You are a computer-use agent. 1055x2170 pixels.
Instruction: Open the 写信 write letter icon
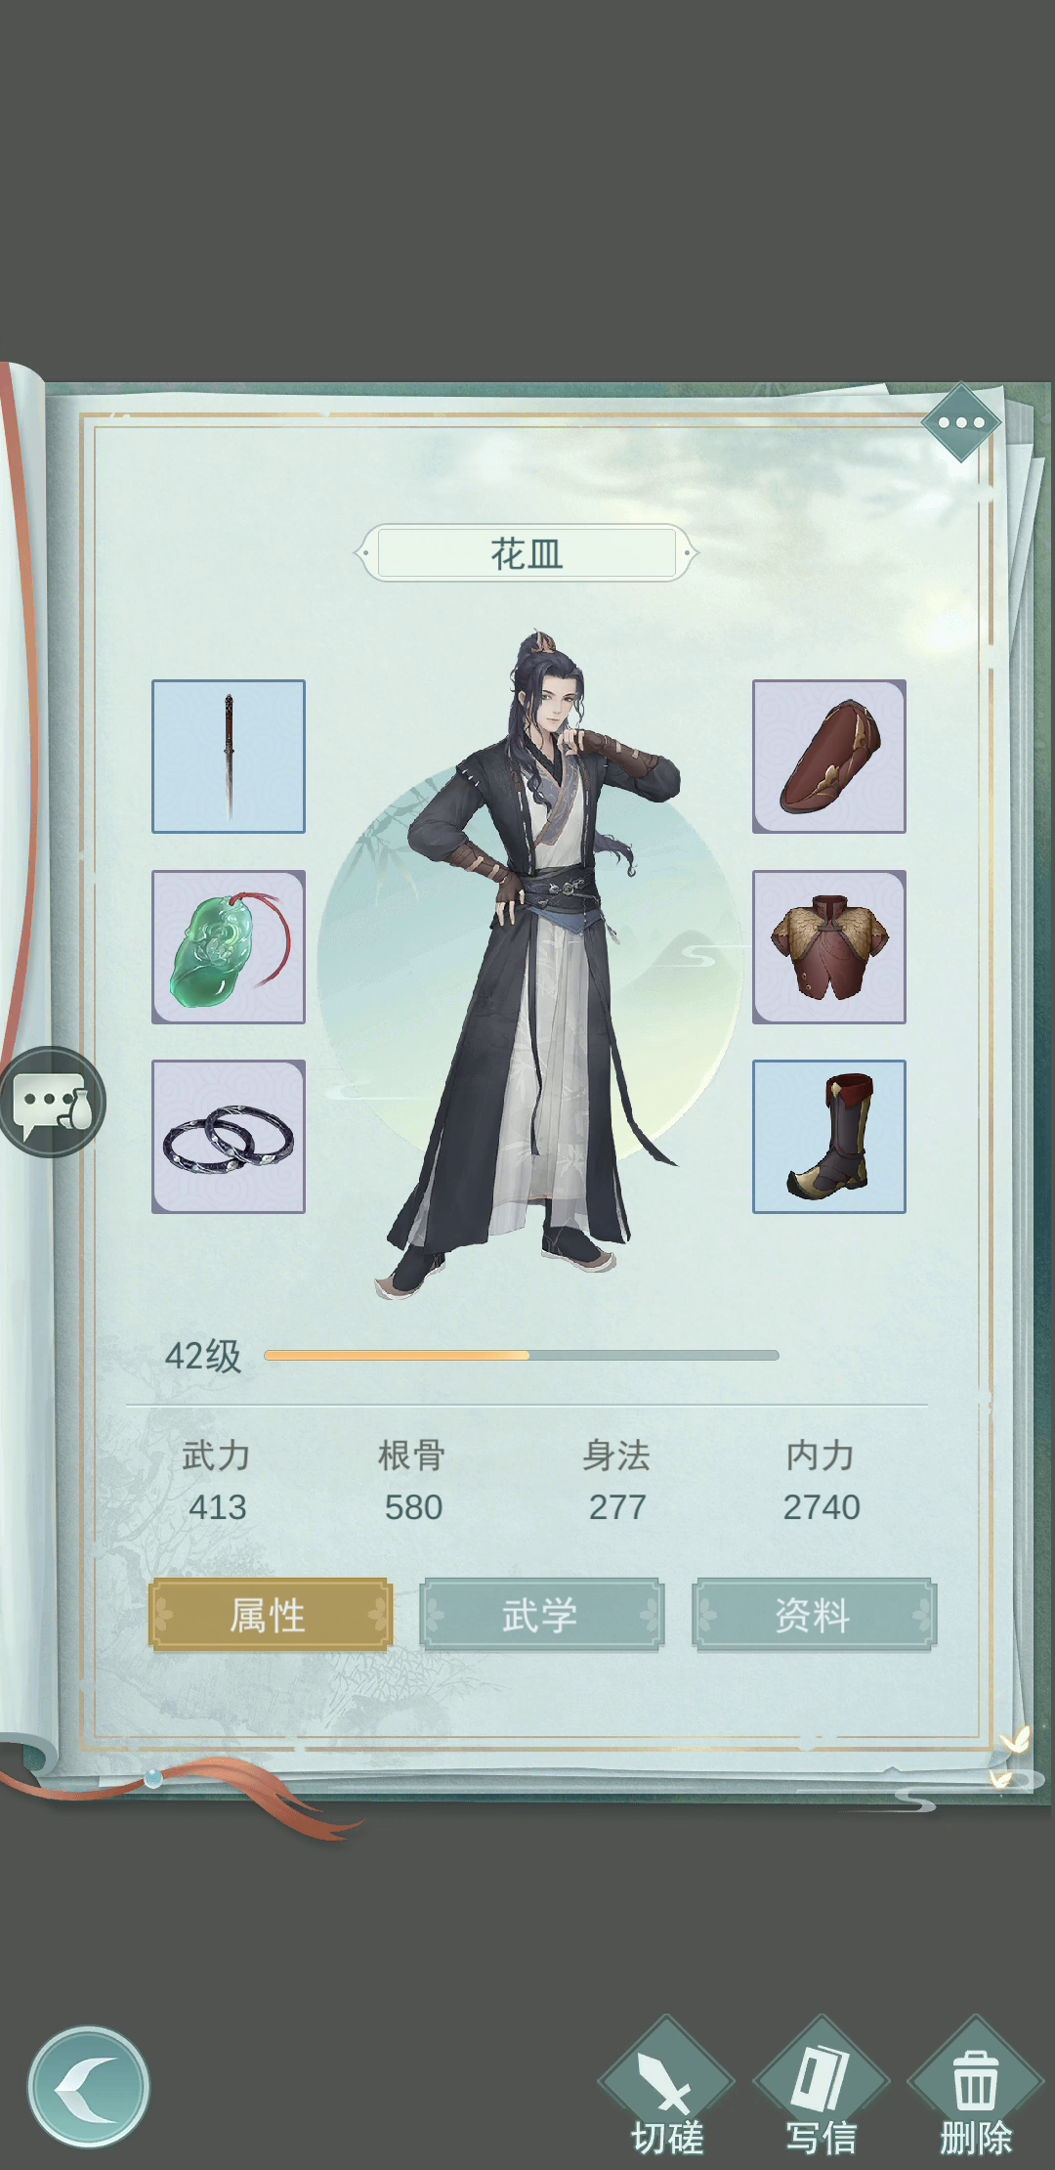pyautogui.click(x=821, y=2086)
